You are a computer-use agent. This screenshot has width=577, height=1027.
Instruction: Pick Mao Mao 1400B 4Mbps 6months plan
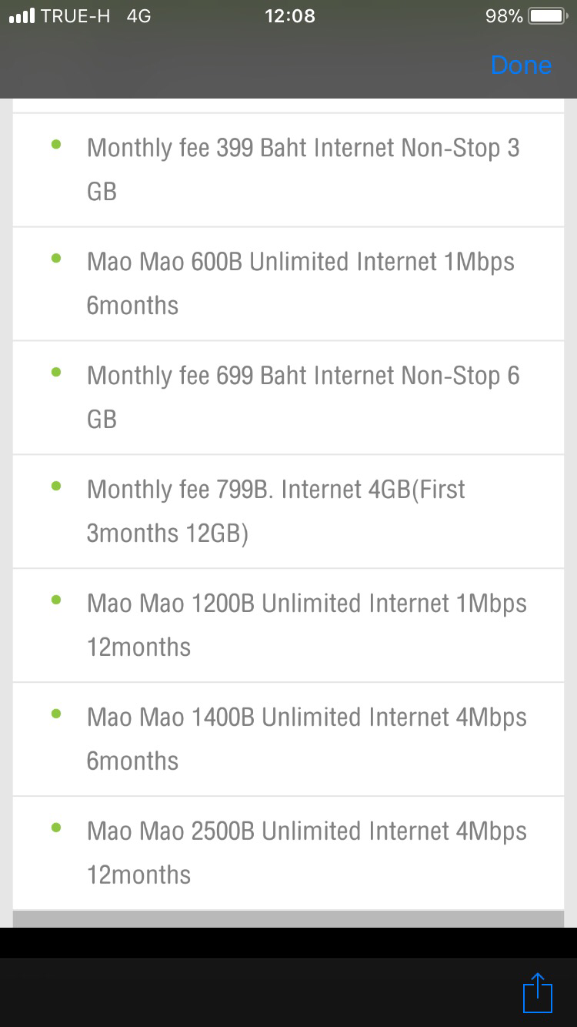coord(306,739)
